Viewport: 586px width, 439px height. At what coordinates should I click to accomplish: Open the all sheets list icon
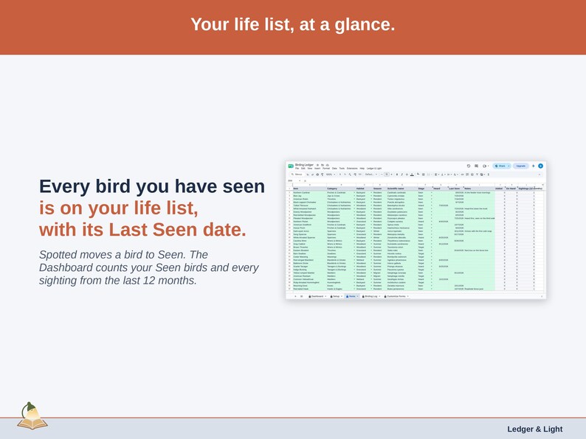pyautogui.click(x=301, y=296)
